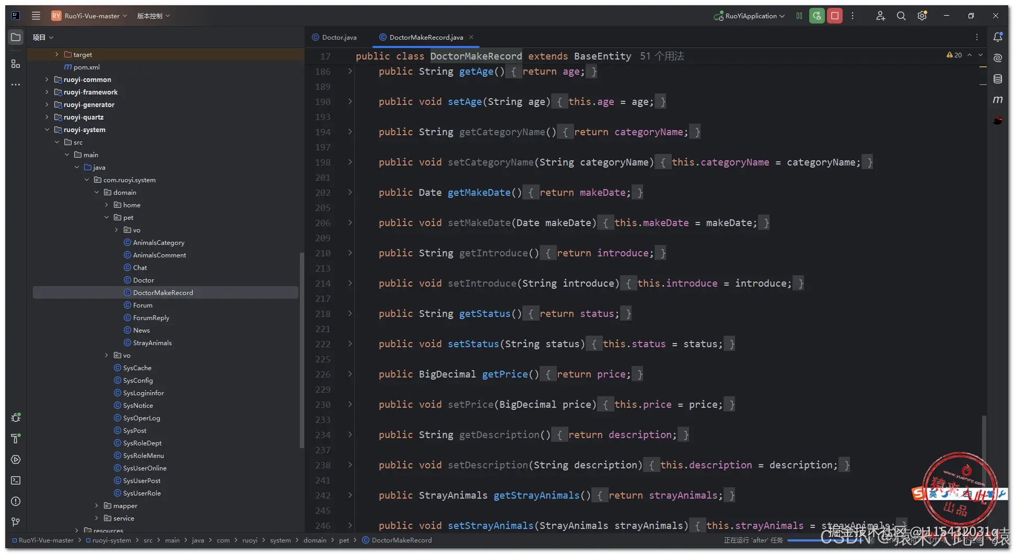Open the RuoYi-Vue-master project dropdown

pyautogui.click(x=89, y=16)
